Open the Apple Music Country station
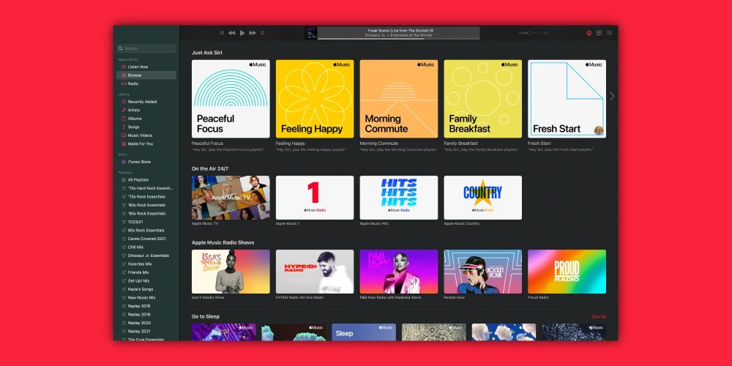The width and height of the screenshot is (732, 366). tap(482, 197)
